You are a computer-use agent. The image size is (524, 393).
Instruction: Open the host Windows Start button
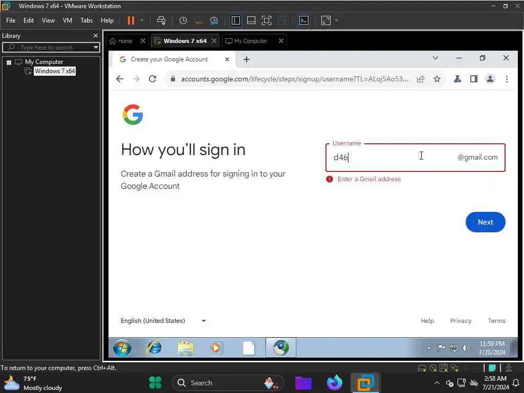pos(156,383)
